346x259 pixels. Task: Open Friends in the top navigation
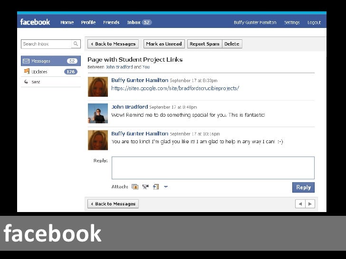pos(111,22)
